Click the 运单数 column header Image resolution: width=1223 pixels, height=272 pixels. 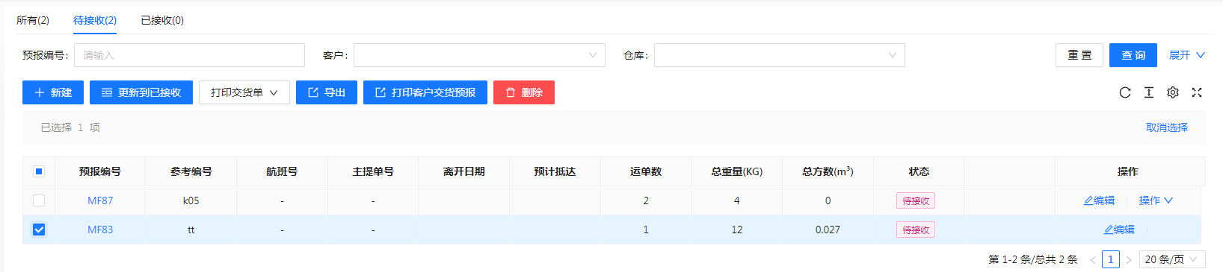[646, 171]
